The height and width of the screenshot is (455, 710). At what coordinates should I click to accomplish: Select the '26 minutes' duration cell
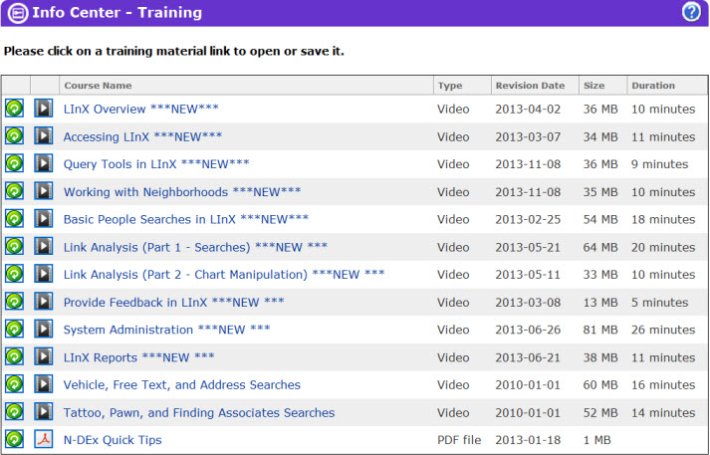click(663, 330)
